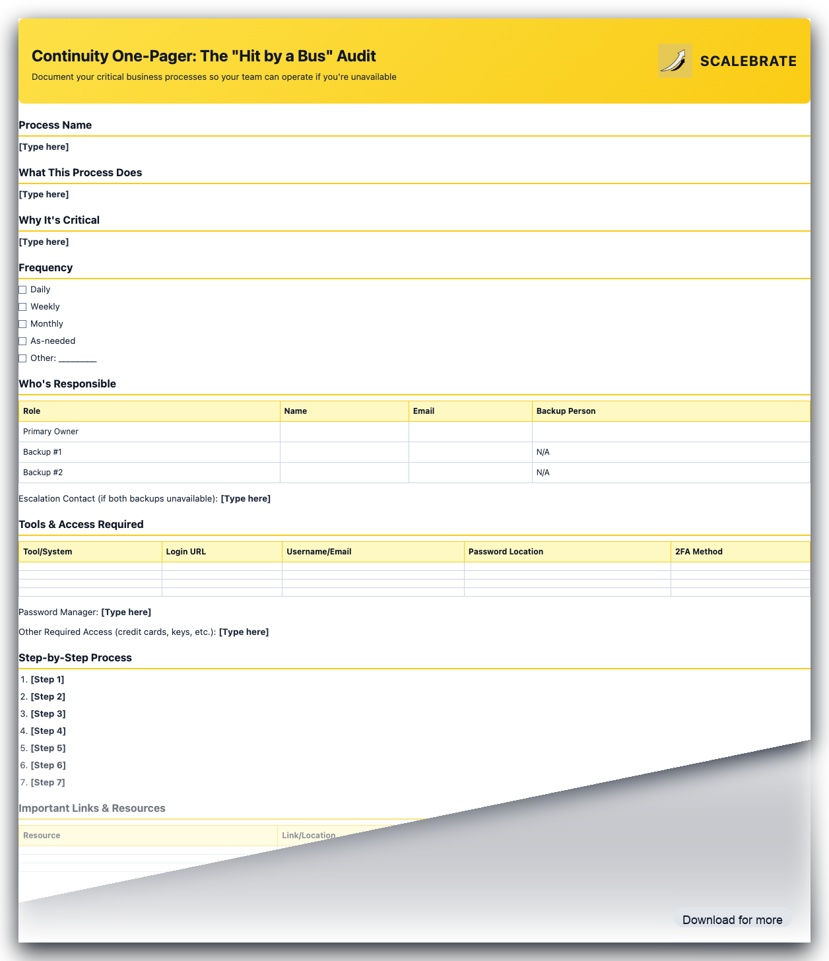Check the Weekly frequency checkbox
This screenshot has width=829, height=961.
[22, 307]
